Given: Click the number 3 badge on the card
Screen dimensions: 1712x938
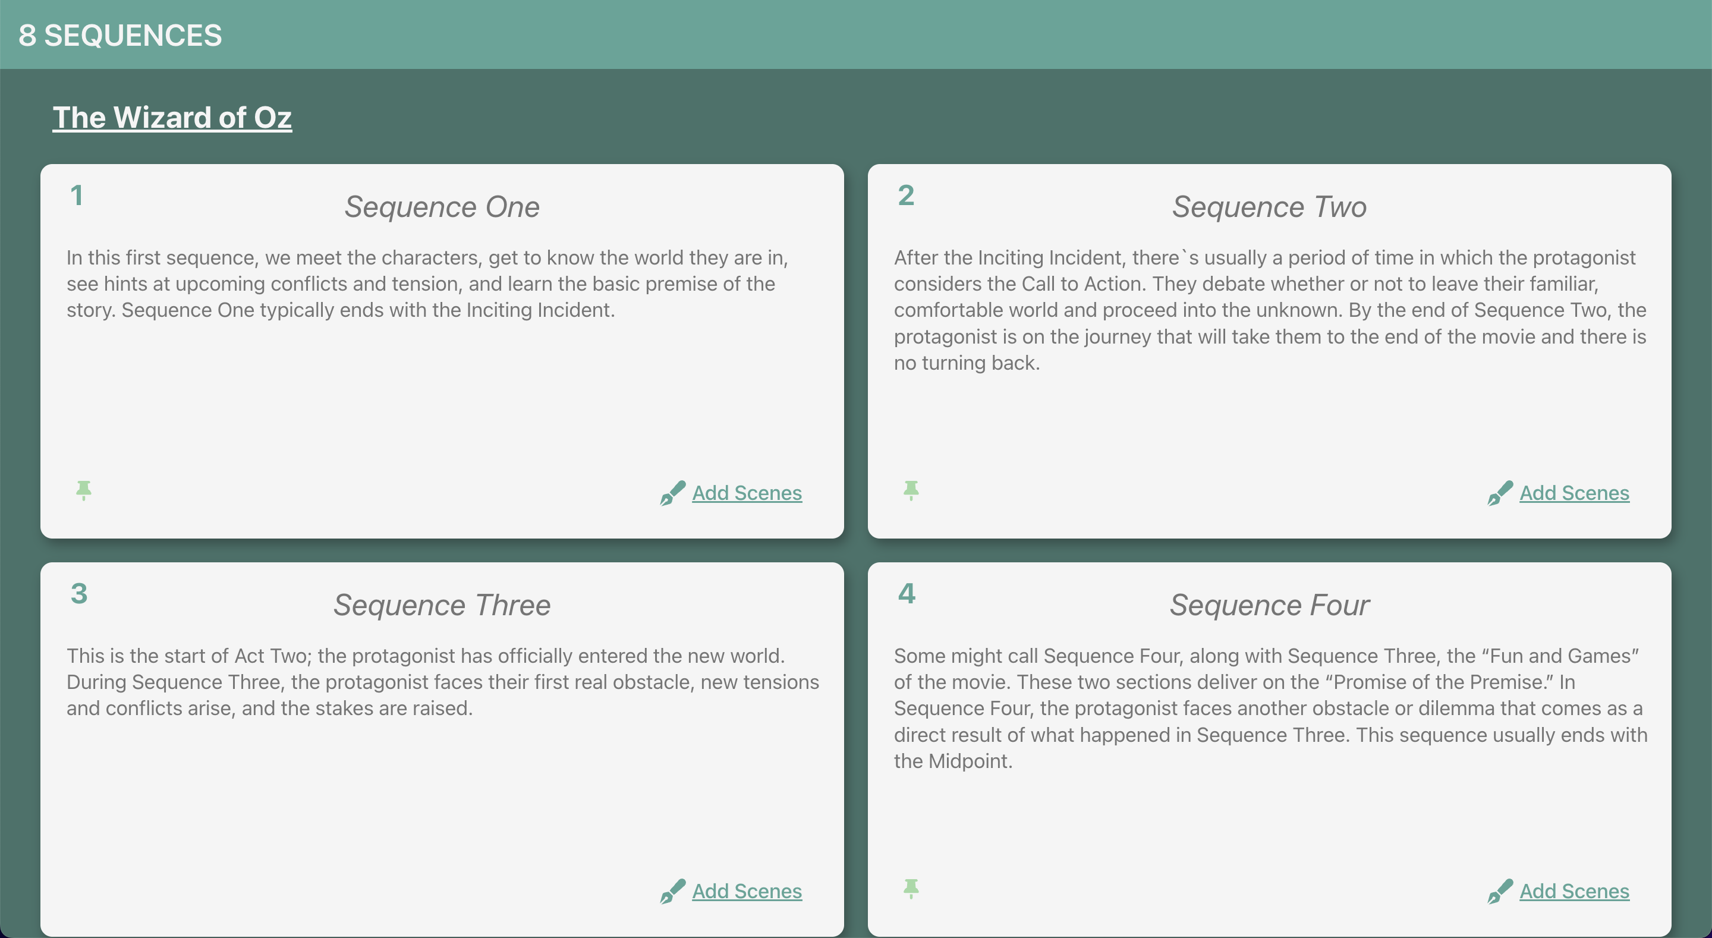Looking at the screenshot, I should 79,594.
